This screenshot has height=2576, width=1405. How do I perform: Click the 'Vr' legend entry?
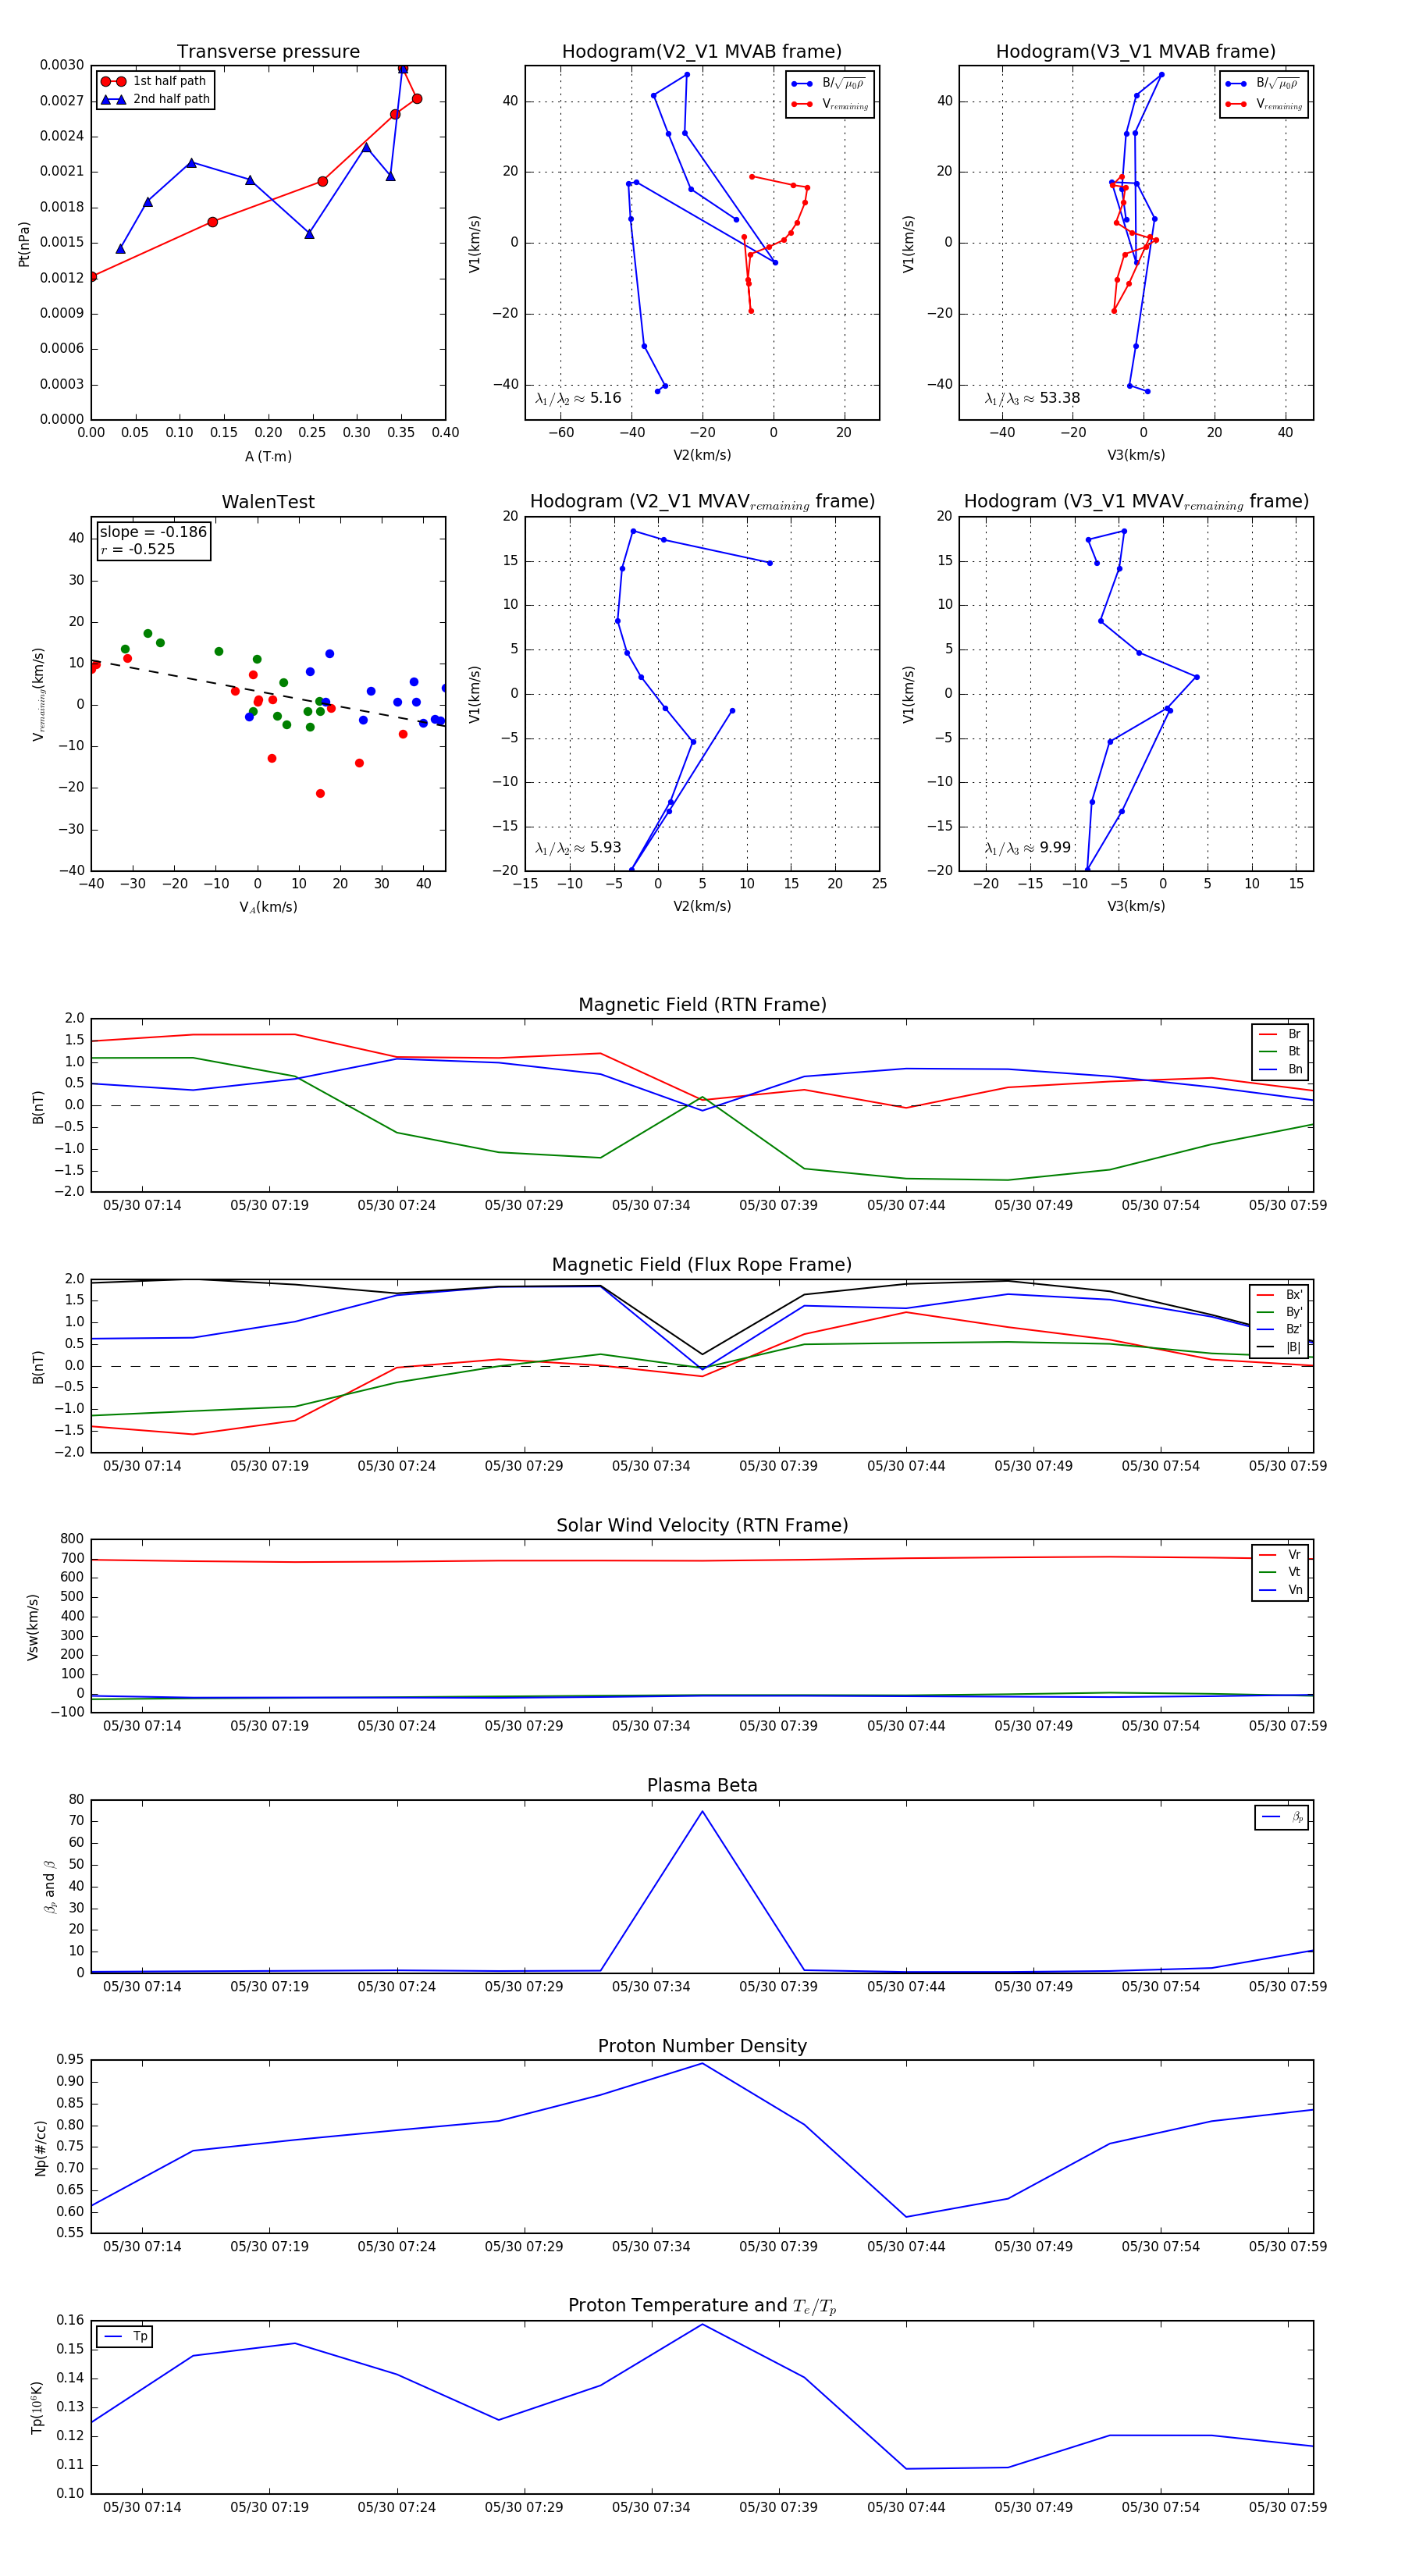point(1280,1555)
